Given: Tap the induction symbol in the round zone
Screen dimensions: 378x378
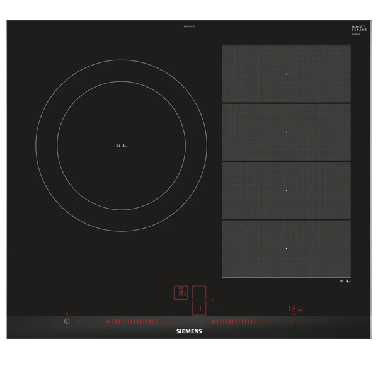Looking at the screenshot, I should [122, 146].
